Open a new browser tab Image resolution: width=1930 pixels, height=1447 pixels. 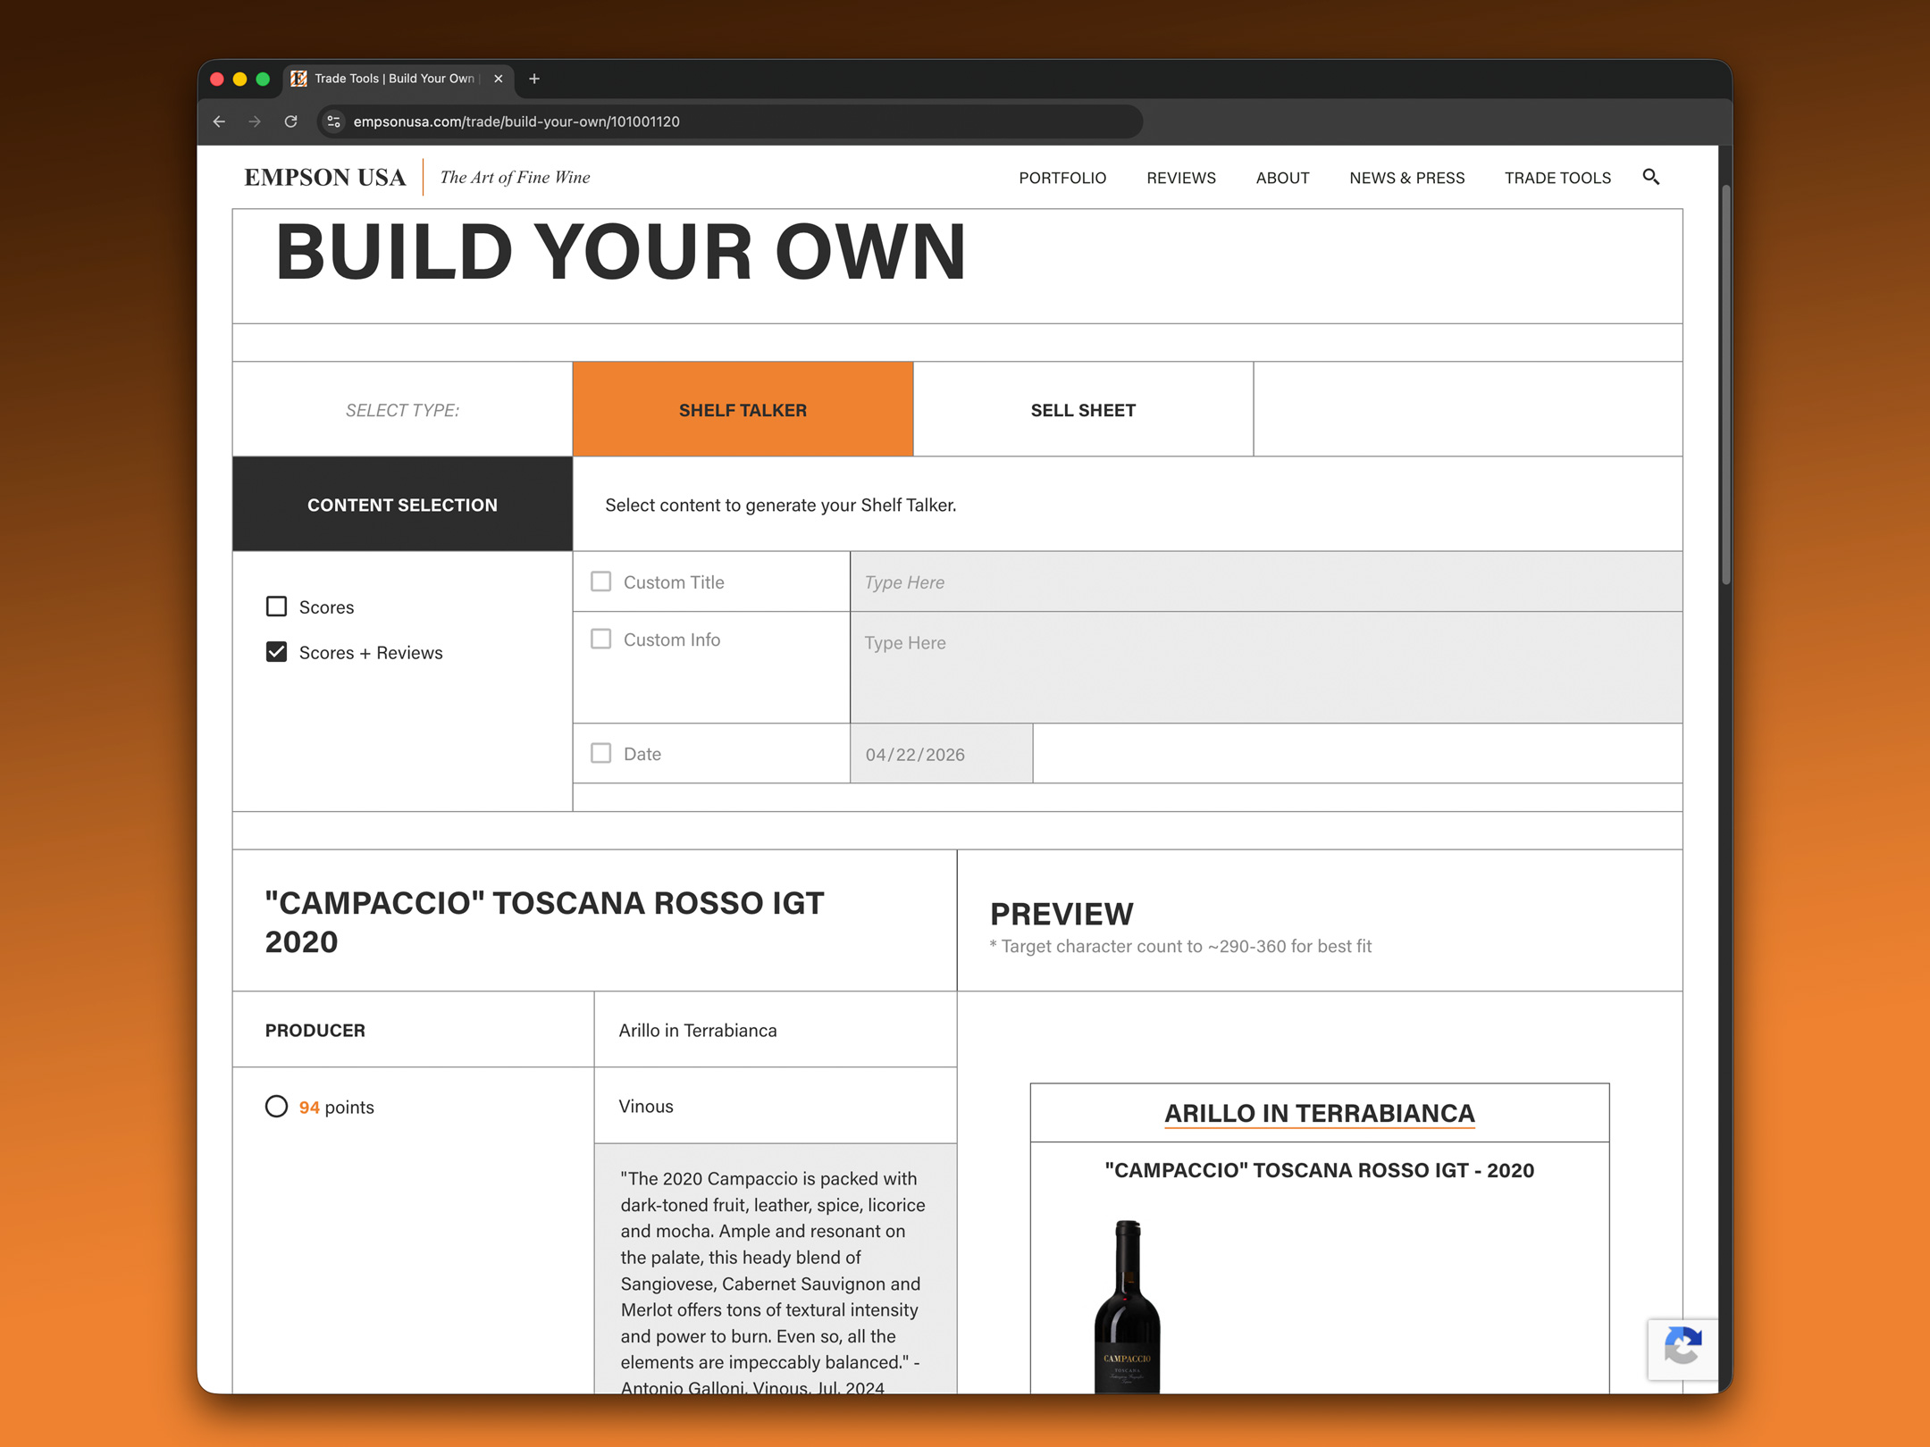tap(534, 79)
